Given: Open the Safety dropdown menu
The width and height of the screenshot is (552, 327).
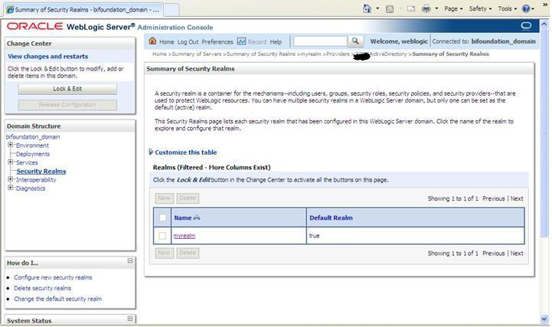Looking at the screenshot, I should click(480, 8).
